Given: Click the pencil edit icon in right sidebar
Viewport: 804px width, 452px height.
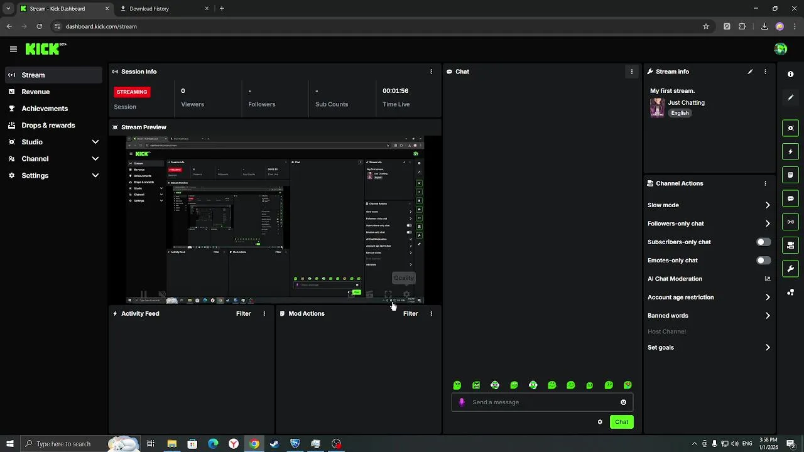Looking at the screenshot, I should [x=791, y=97].
